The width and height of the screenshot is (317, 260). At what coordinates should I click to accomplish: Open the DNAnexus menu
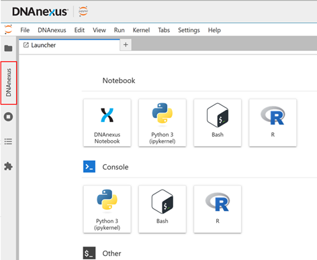point(52,30)
